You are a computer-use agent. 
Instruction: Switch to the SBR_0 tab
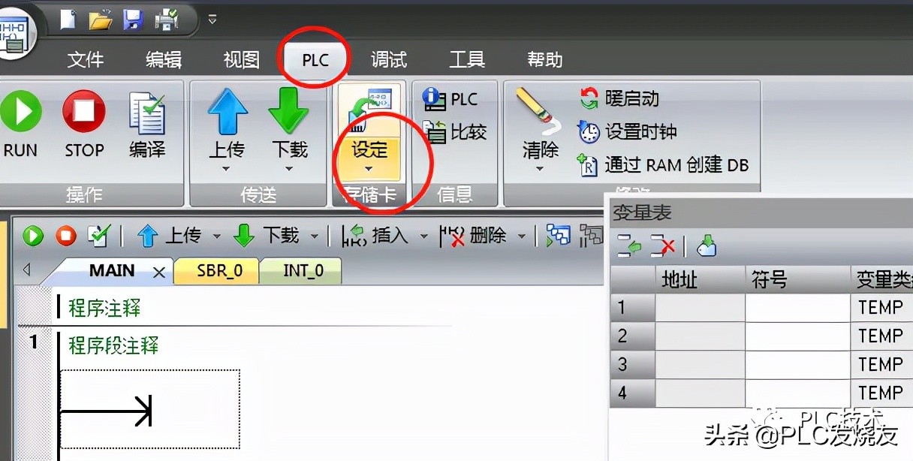(x=216, y=270)
